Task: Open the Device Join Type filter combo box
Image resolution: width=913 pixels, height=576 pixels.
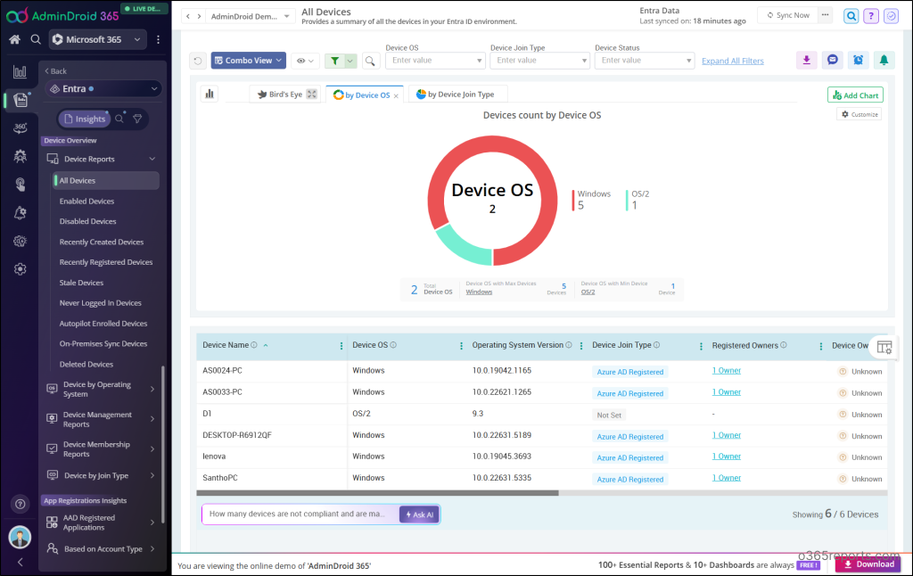Action: click(540, 61)
